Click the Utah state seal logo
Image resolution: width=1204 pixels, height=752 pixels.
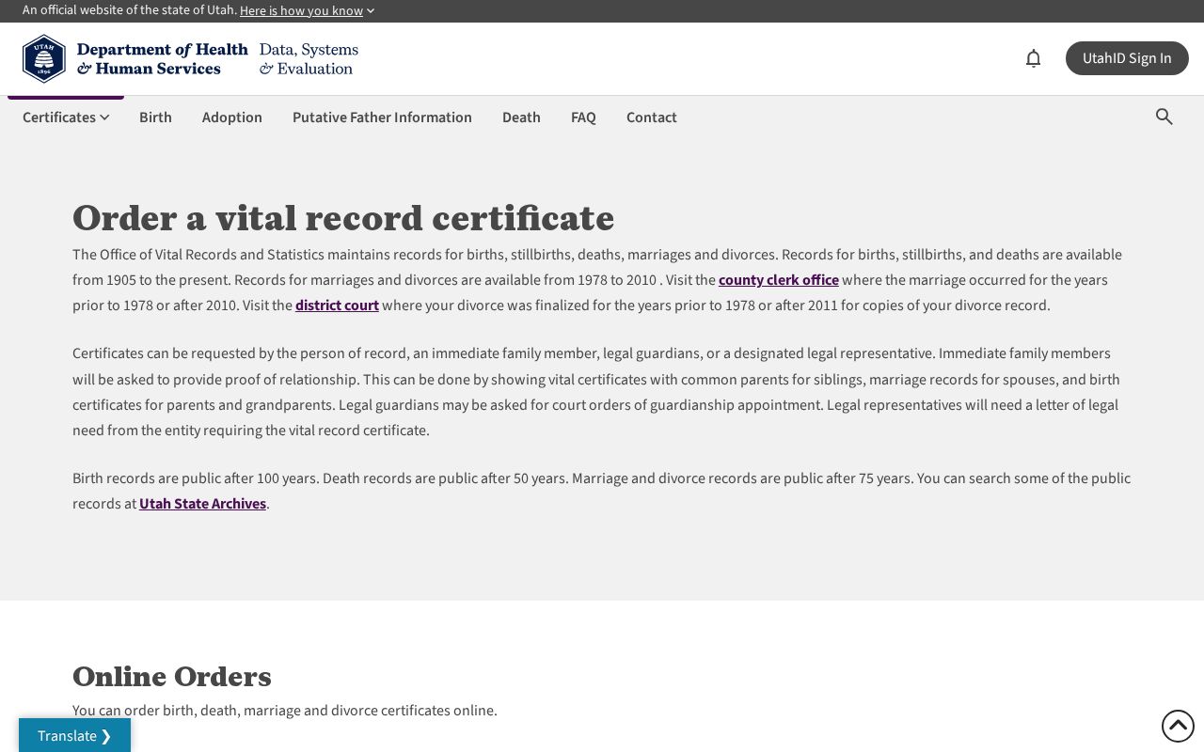point(44,58)
